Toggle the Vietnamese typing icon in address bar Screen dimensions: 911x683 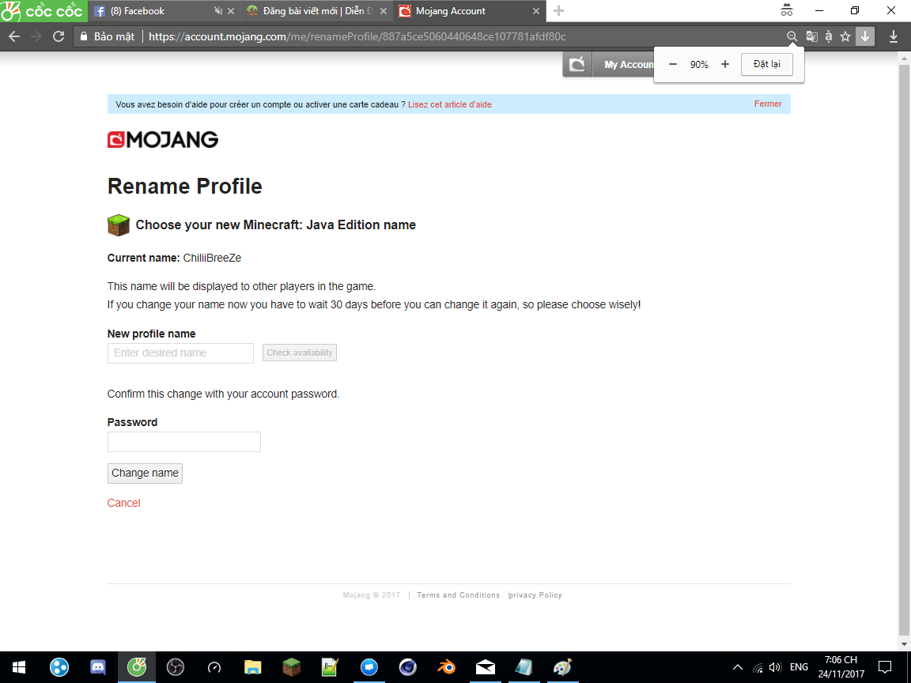point(829,36)
